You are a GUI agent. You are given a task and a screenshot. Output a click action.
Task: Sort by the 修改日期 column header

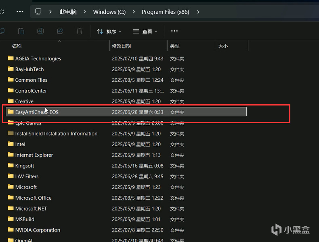[121, 46]
